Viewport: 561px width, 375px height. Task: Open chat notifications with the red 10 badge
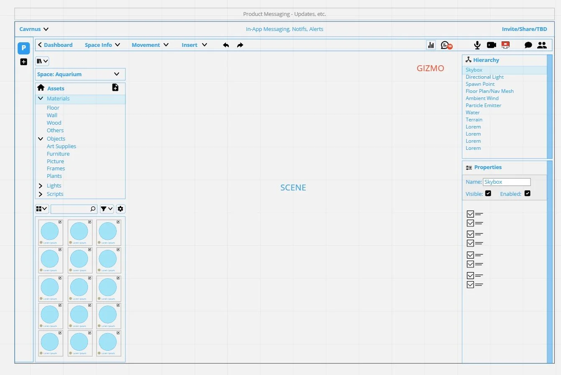(446, 45)
